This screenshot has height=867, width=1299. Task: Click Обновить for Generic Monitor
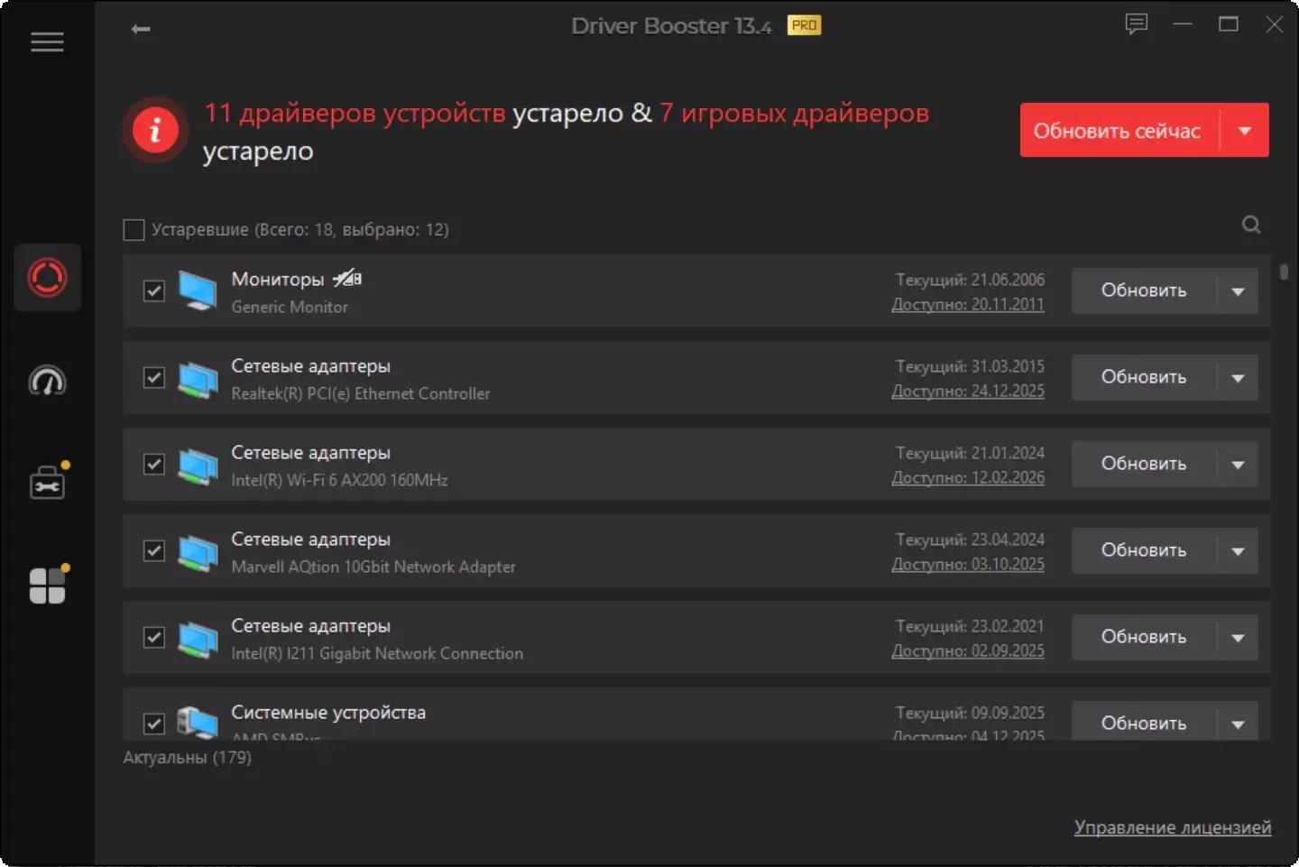[1144, 291]
